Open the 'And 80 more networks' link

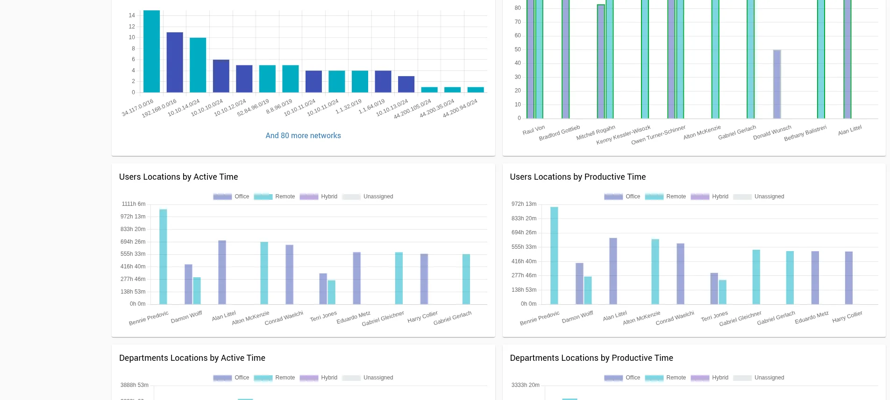point(303,135)
